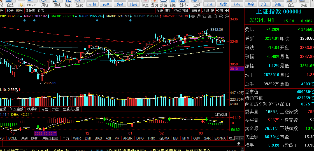Screen dimensions: 314x151
Task: Click the 指标说明 button
Action: (220, 115)
